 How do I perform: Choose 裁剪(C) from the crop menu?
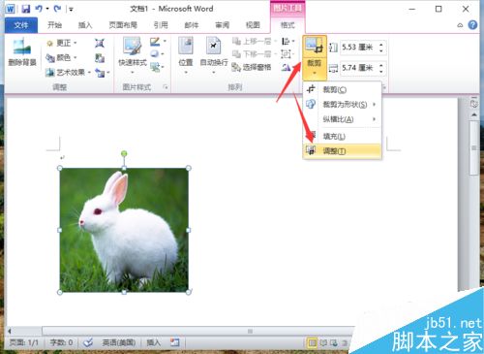click(x=342, y=89)
